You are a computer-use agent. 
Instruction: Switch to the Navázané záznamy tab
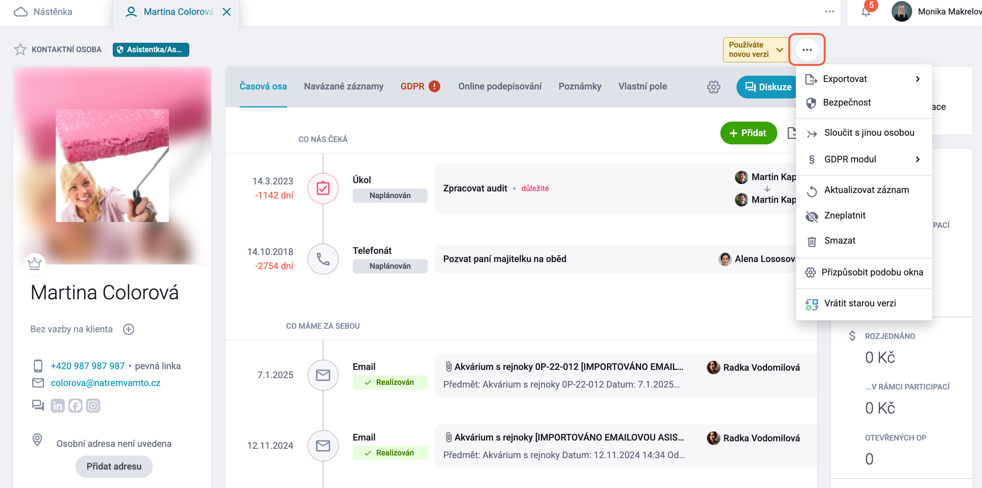pyautogui.click(x=344, y=86)
